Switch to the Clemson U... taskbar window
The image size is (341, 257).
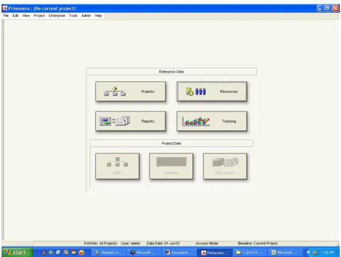[108, 252]
